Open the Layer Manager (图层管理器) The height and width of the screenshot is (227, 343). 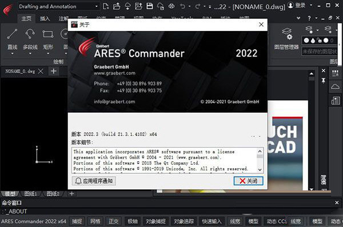tap(286, 38)
